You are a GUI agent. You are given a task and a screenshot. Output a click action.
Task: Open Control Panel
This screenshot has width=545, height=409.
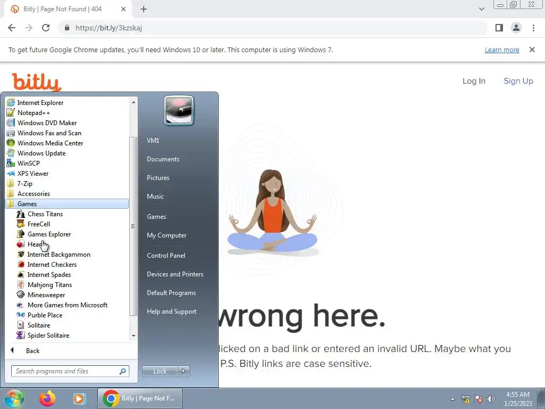(166, 256)
